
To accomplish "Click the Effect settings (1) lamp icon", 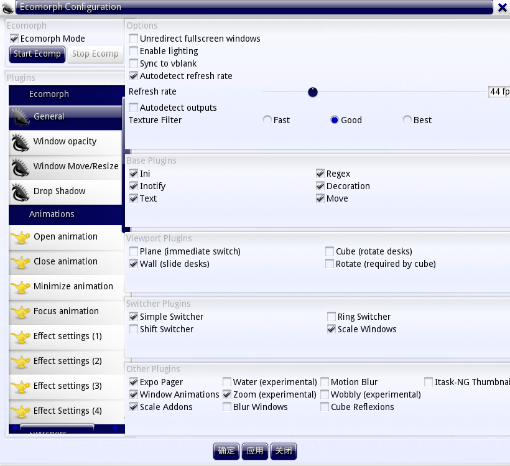I will click(21, 337).
